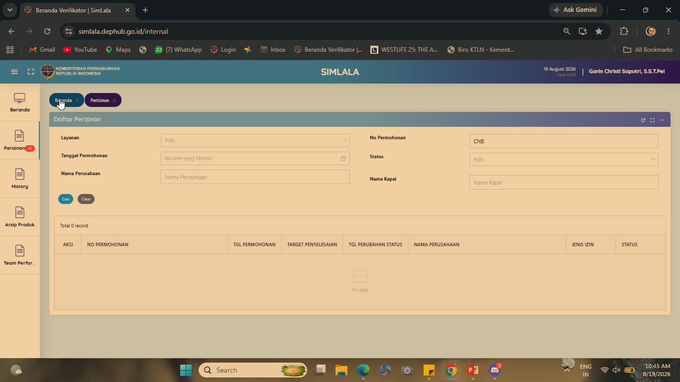680x382 pixels.
Task: Click the Clear button
Action: click(86, 199)
